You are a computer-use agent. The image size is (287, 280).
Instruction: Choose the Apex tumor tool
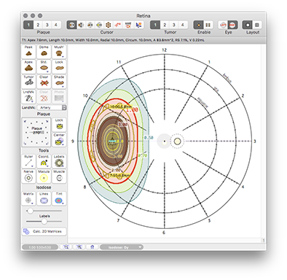tap(28, 66)
